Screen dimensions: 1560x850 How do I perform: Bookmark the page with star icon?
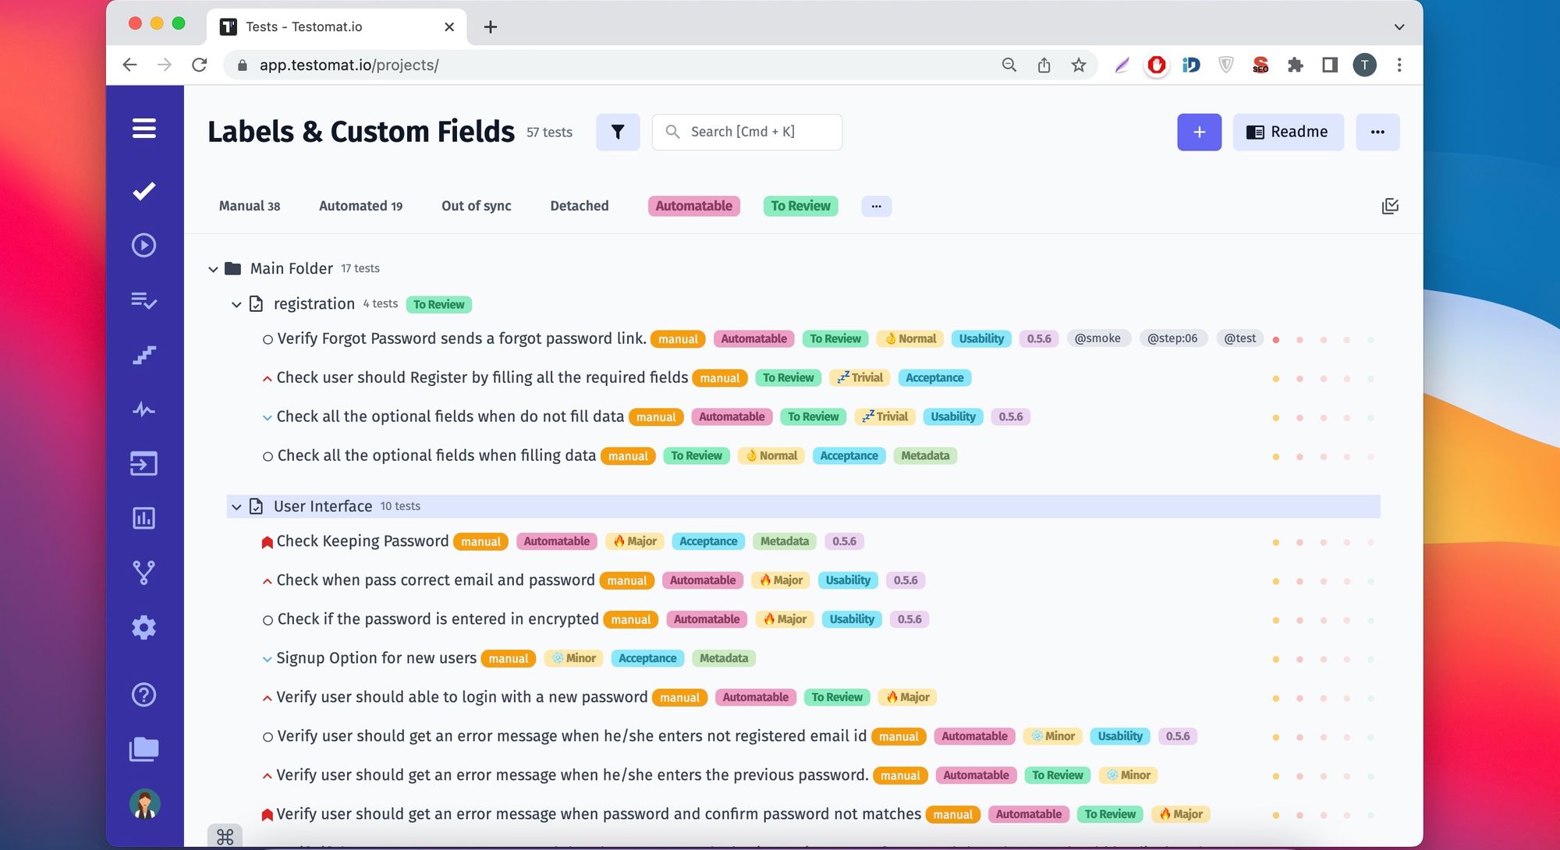1079,65
